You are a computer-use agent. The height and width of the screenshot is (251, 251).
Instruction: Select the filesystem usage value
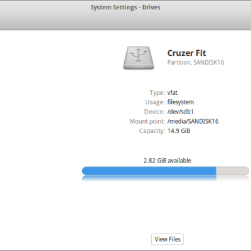(x=181, y=102)
